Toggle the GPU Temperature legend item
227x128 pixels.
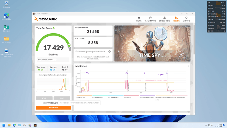point(116,97)
